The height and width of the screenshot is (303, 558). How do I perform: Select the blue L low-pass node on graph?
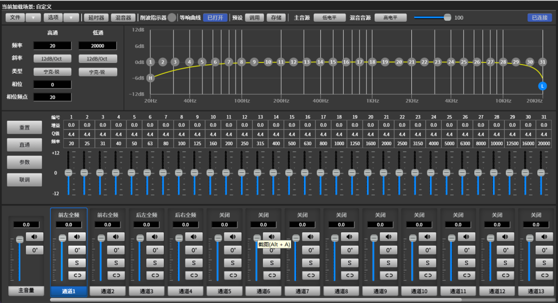542,86
